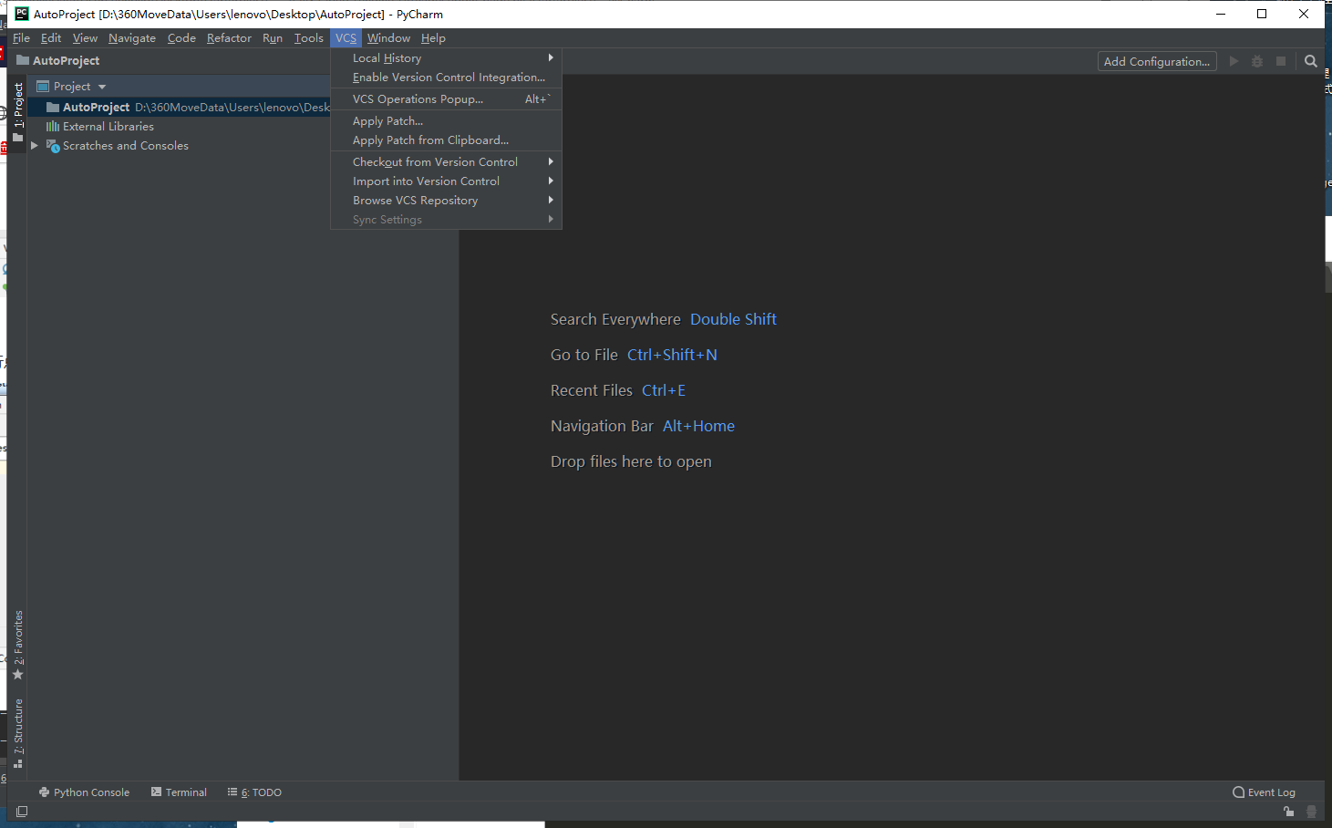1332x828 pixels.
Task: Expand Scratches and Consoles tree node
Action: pyautogui.click(x=35, y=146)
